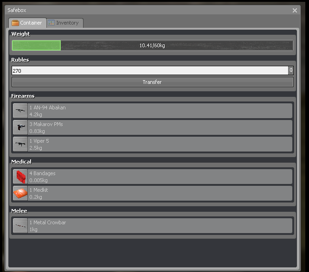The image size is (309, 272).
Task: Click the weight progress bar showing 10.41/60kg
Action: click(153, 45)
